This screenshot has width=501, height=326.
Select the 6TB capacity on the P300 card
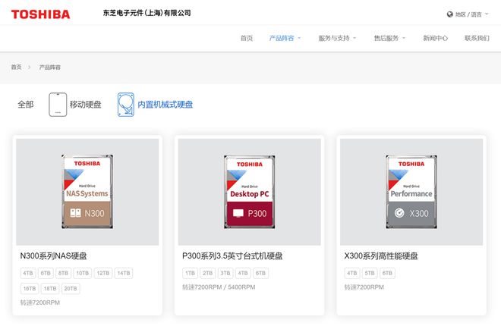coord(260,274)
